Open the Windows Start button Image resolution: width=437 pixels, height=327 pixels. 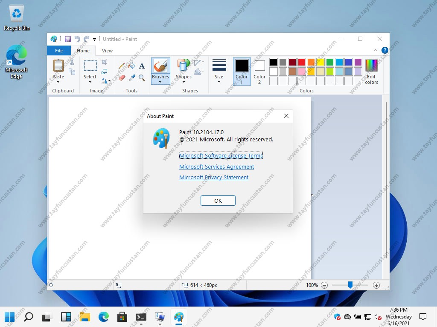[10, 317]
